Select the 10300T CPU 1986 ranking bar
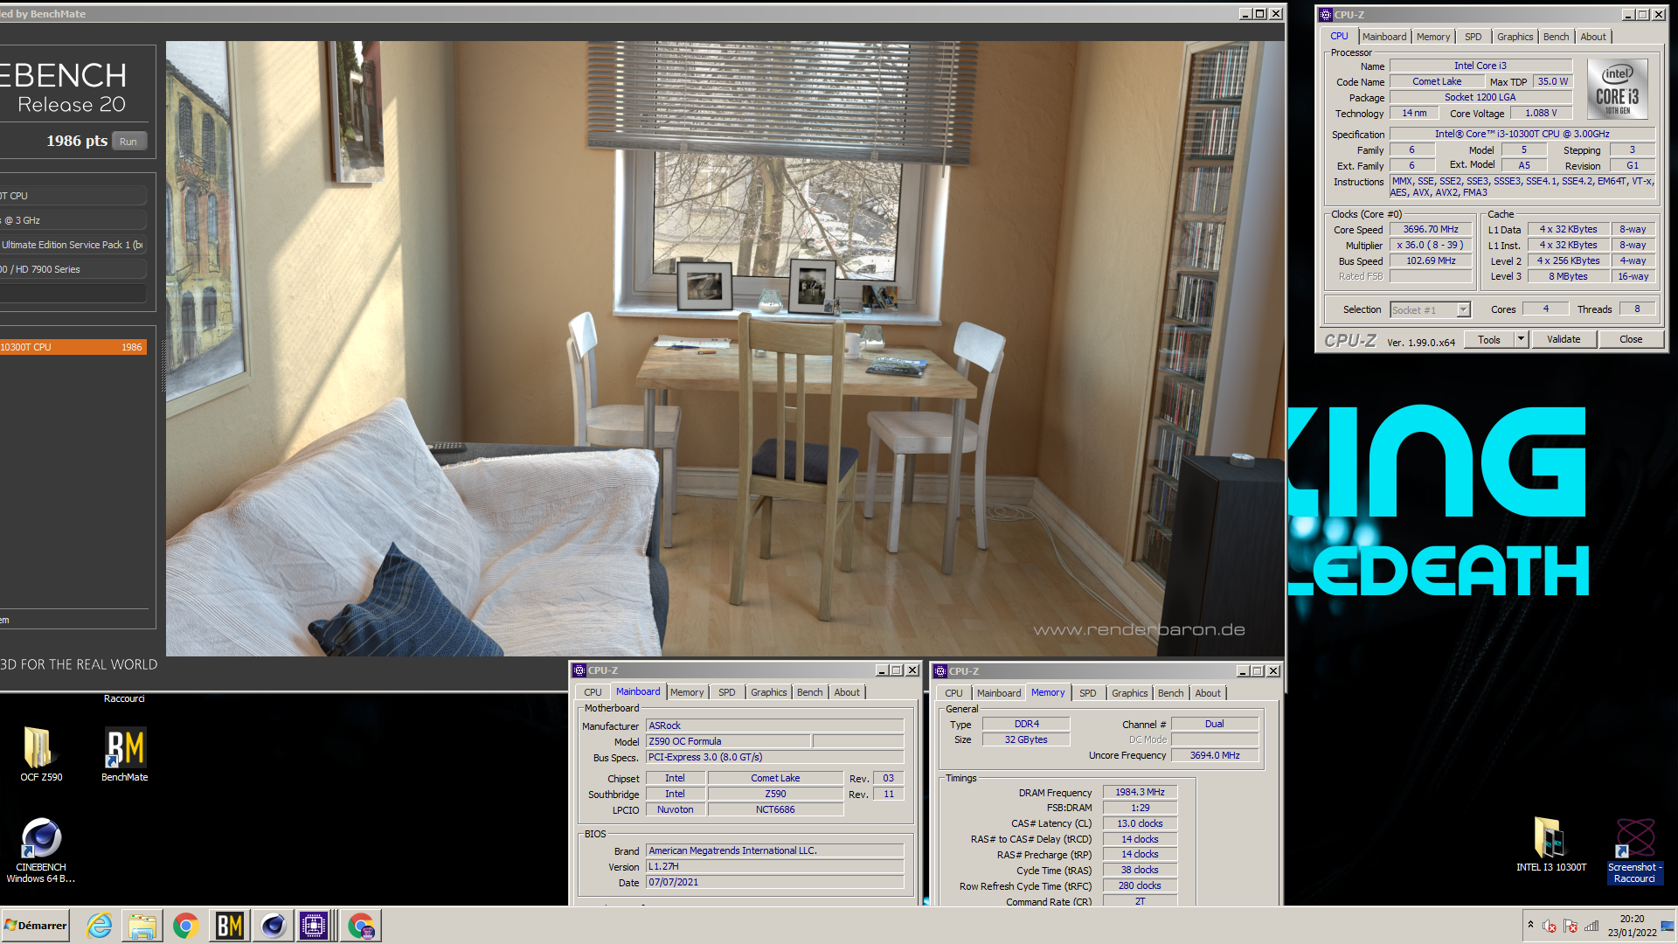Viewport: 1678px width, 944px height. [73, 347]
